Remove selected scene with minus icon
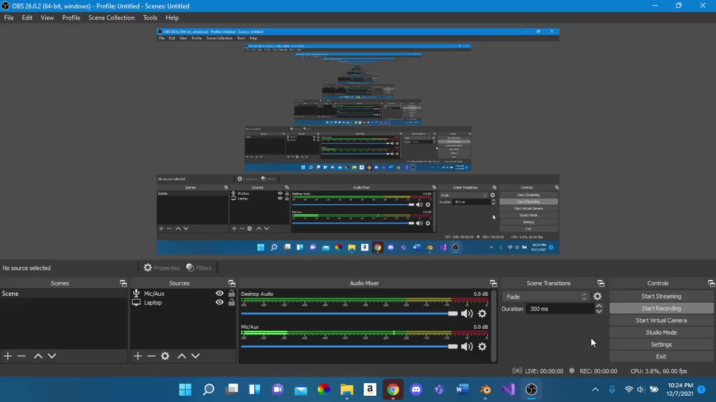Screen dimensions: 716x402 point(22,356)
